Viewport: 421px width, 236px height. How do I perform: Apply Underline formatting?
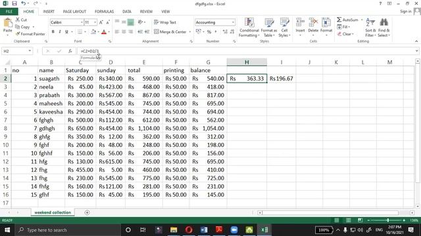coord(66,32)
